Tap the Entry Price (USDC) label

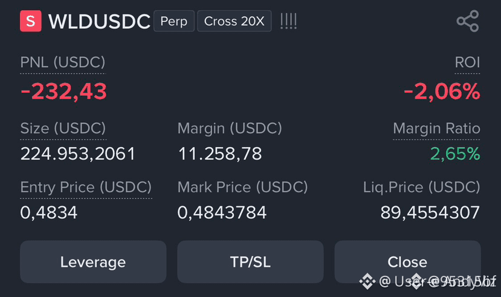(86, 187)
